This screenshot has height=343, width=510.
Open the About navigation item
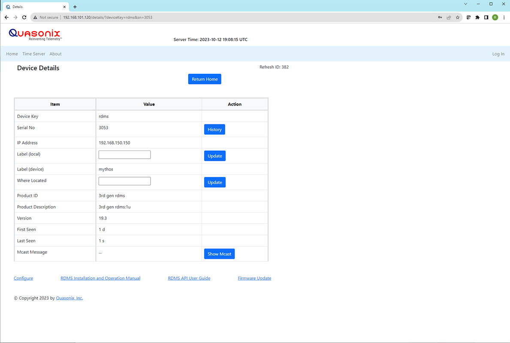tap(55, 54)
